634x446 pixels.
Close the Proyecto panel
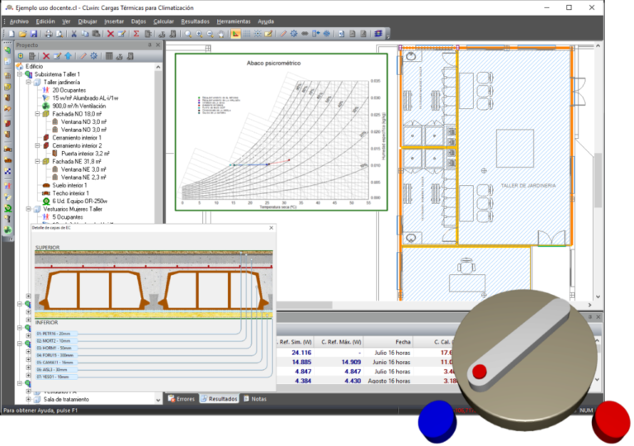[158, 45]
